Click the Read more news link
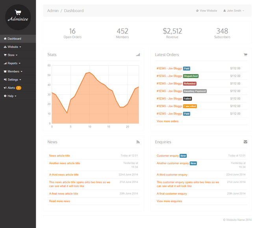 59,201
